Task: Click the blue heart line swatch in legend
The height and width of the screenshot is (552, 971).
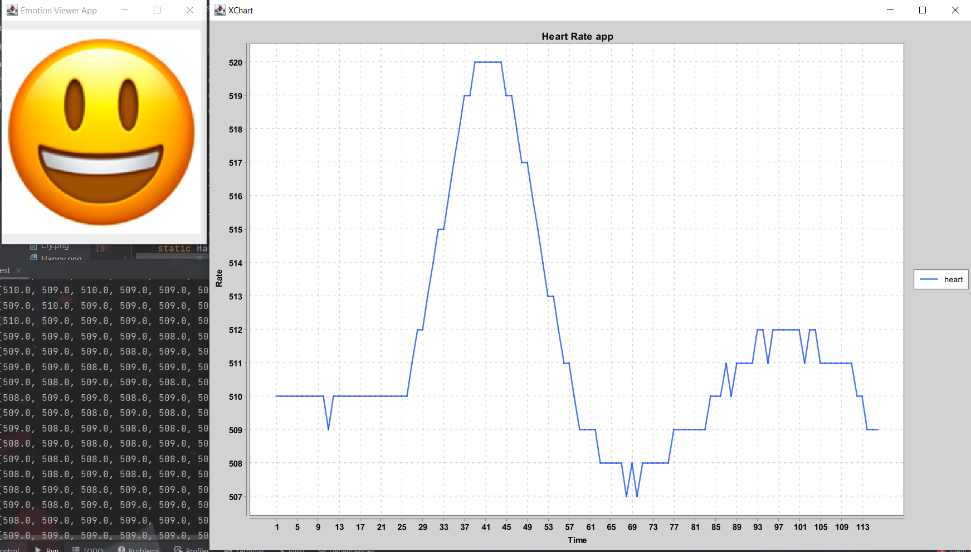Action: (929, 279)
